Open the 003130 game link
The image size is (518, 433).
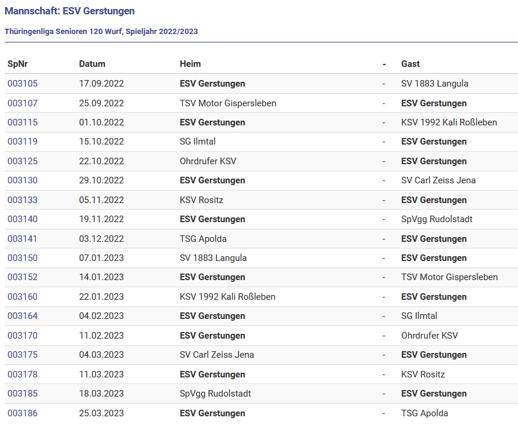(x=23, y=180)
